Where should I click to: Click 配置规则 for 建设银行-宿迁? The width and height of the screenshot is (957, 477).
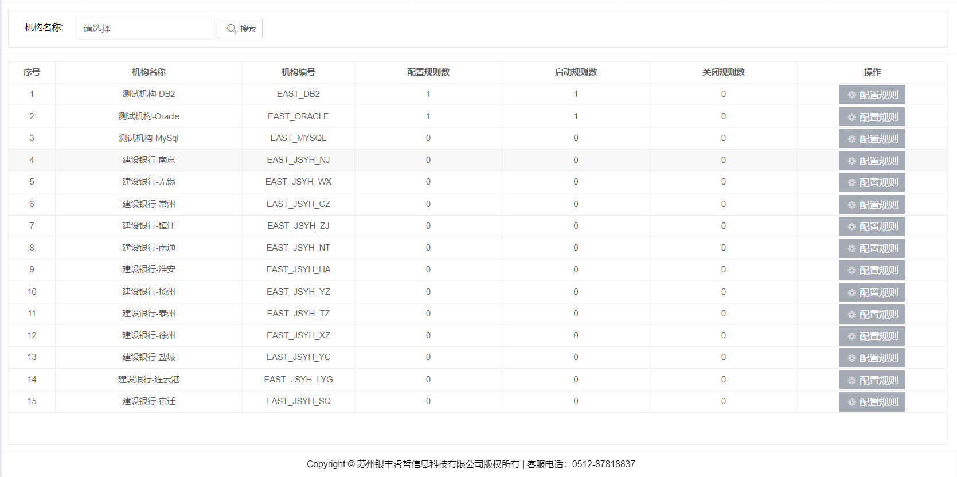click(872, 402)
